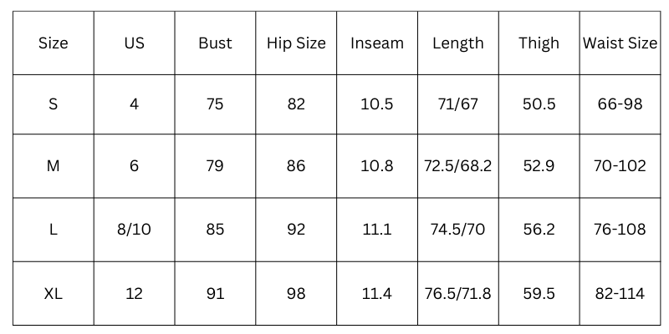Click the Bust column header

pos(215,43)
